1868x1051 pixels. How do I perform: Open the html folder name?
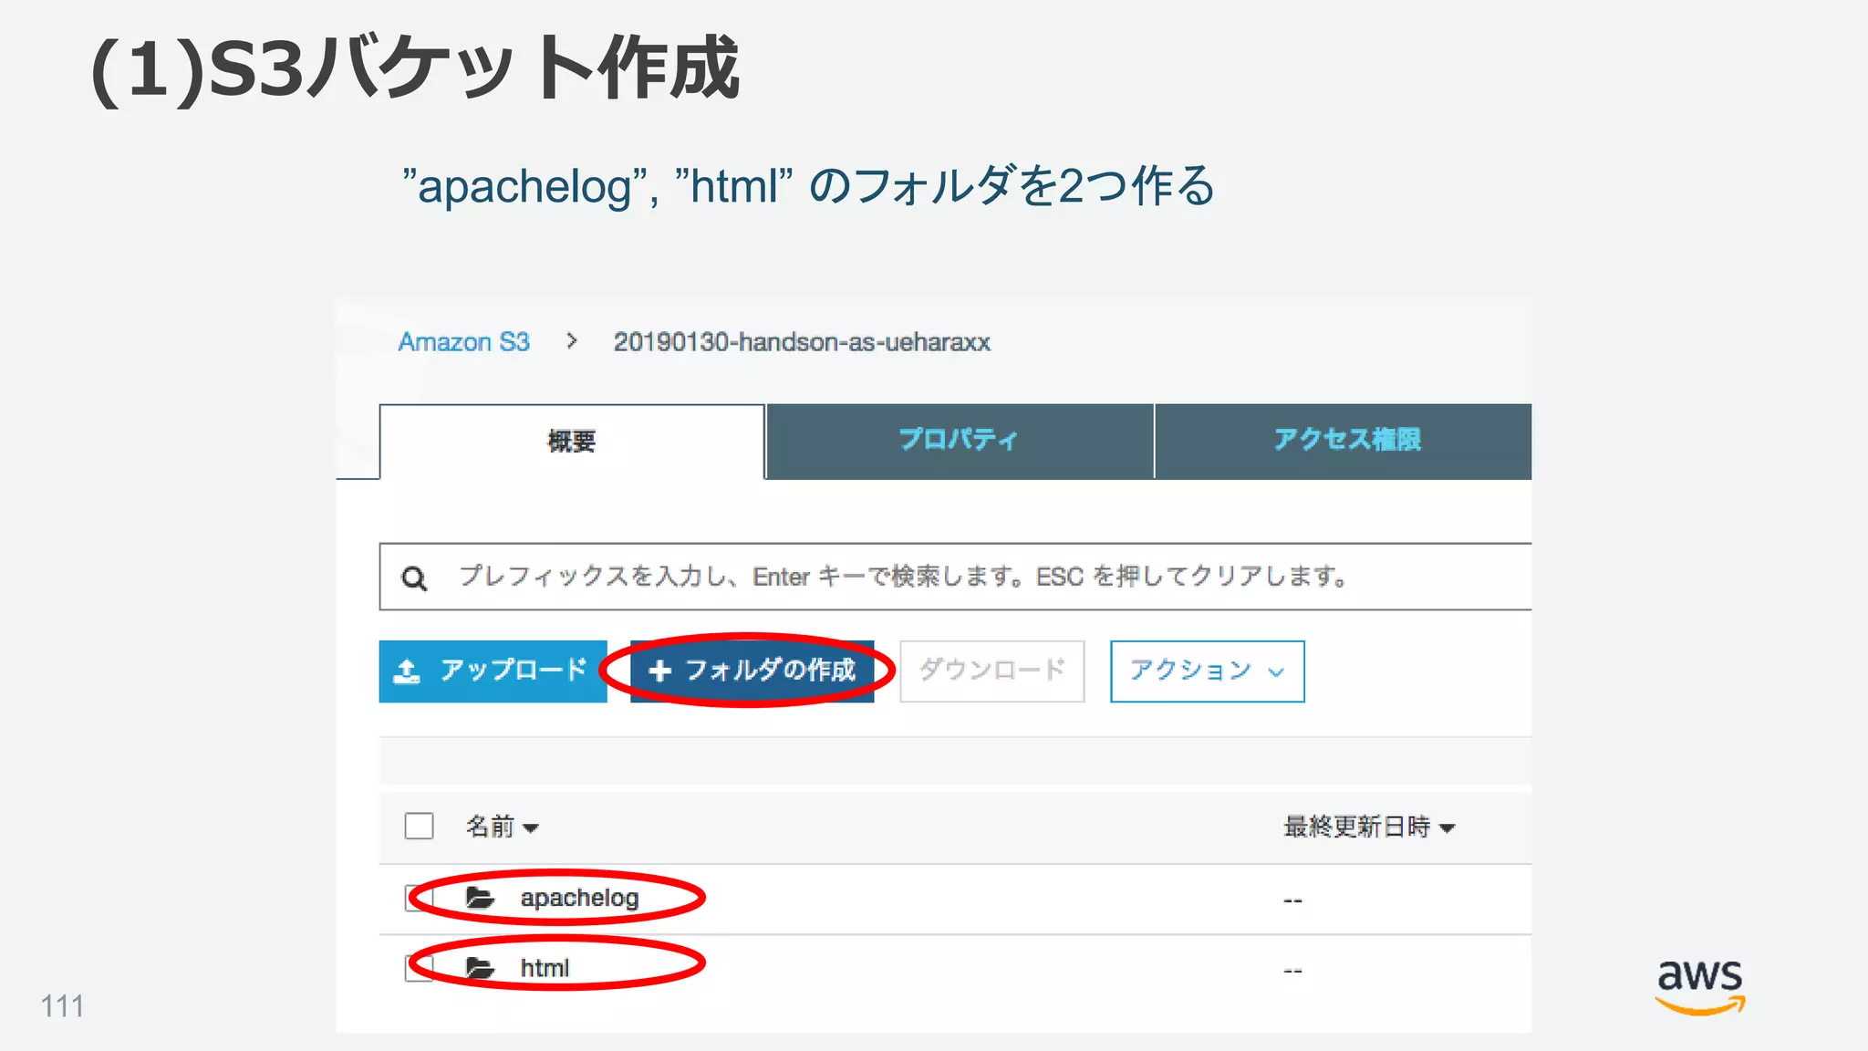coord(545,968)
